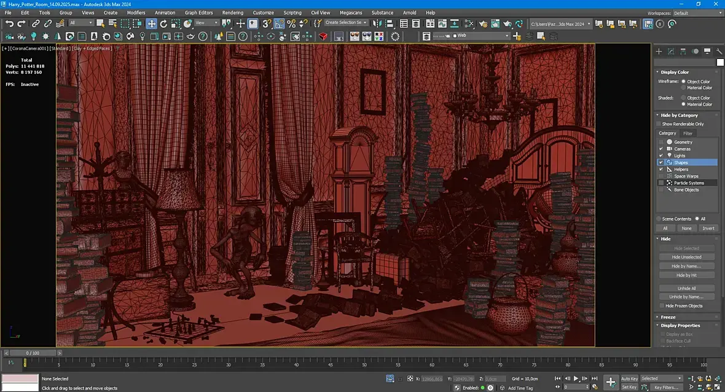Image resolution: width=725 pixels, height=392 pixels.
Task: Click the Undo arrow in main toolbar
Action: pyautogui.click(x=9, y=23)
